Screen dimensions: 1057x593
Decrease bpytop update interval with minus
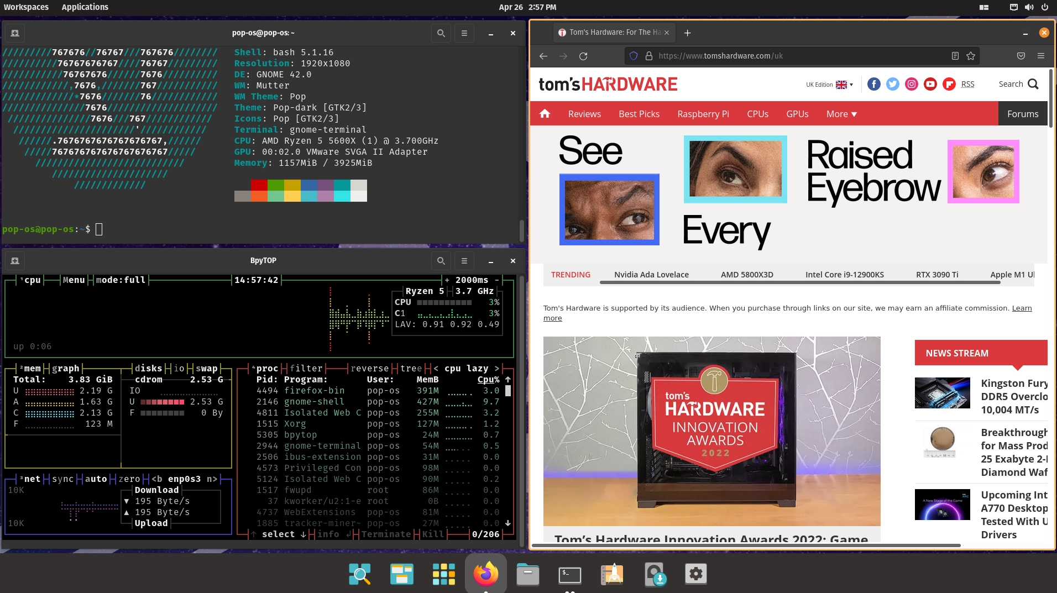click(496, 280)
